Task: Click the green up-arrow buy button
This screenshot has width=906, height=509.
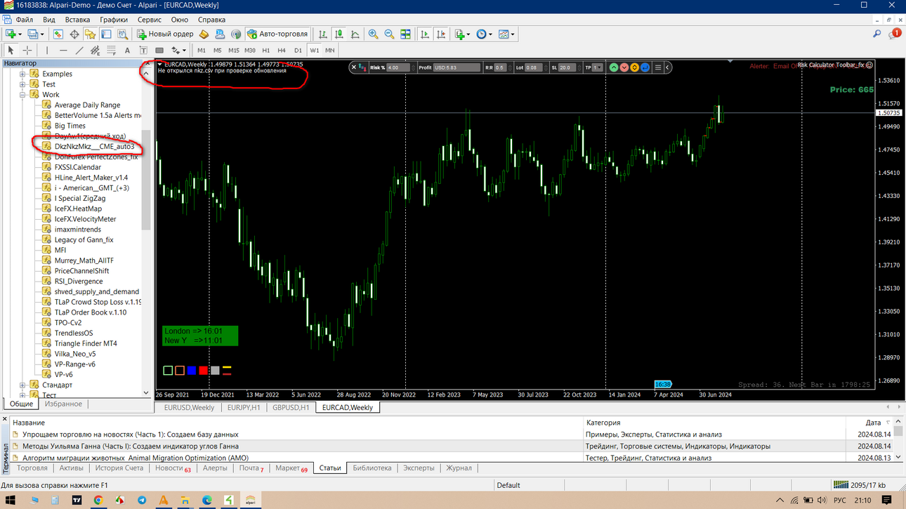Action: point(614,67)
